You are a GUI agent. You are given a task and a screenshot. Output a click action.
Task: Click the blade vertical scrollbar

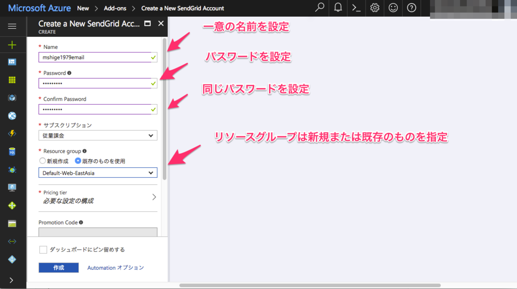tap(165, 109)
